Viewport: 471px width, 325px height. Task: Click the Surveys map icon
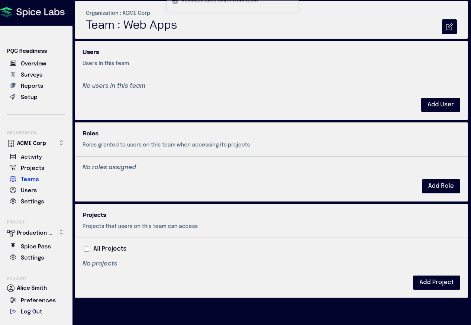pyautogui.click(x=13, y=74)
